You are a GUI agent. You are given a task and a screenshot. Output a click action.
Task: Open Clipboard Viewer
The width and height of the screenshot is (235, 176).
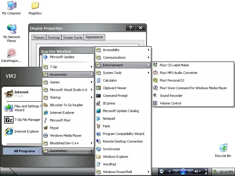point(123,88)
